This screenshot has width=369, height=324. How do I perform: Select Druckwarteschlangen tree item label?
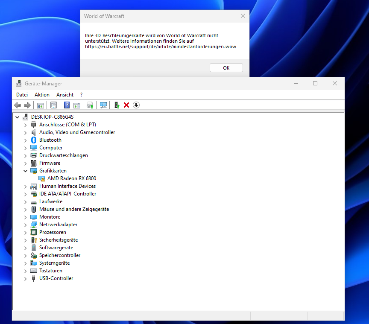tap(64, 155)
